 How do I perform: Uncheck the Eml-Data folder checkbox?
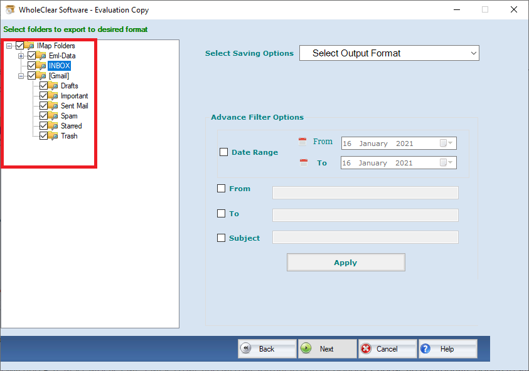pyautogui.click(x=32, y=56)
